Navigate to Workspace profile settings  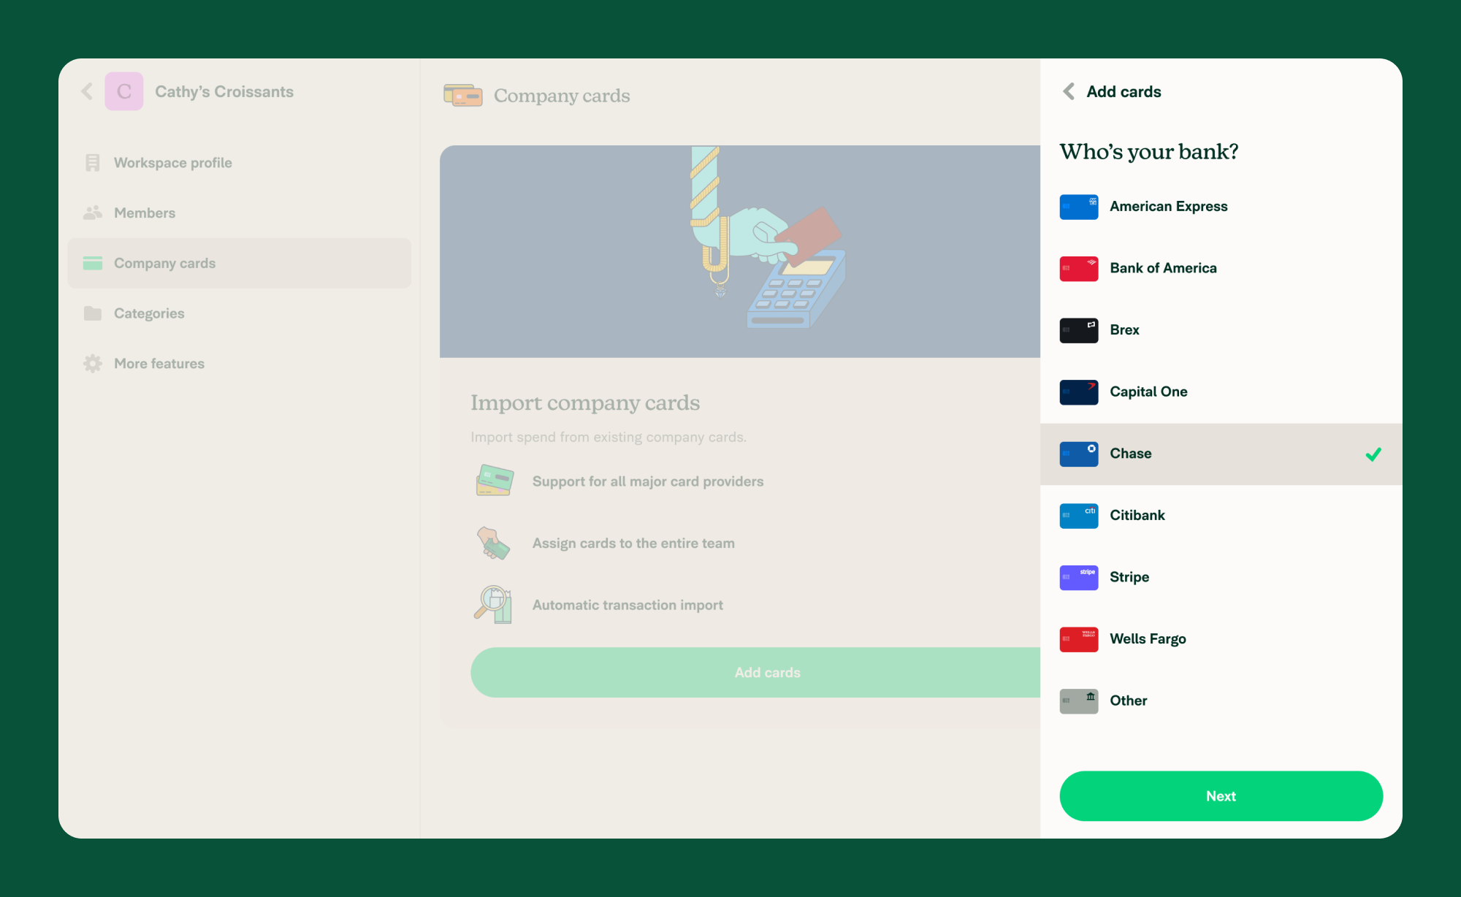pos(172,163)
